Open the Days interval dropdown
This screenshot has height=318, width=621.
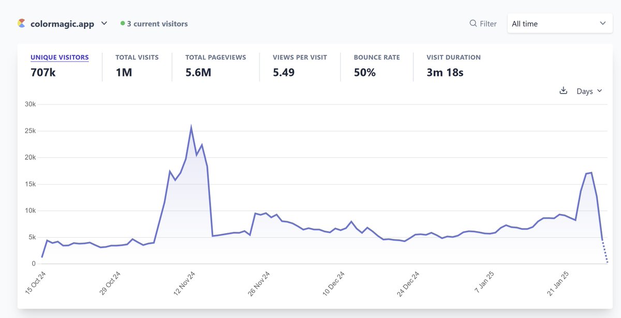point(589,91)
